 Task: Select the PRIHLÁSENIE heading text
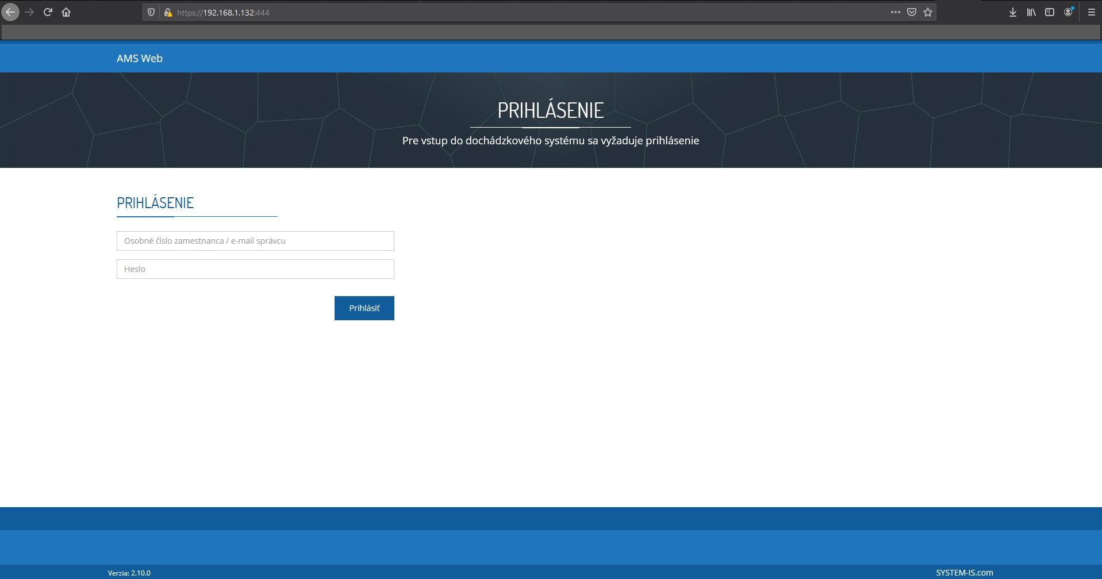155,202
